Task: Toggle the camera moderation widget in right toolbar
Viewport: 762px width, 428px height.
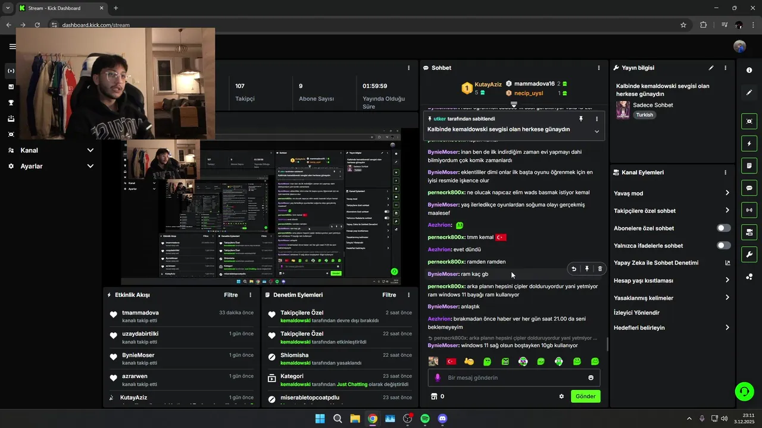Action: tap(749, 232)
